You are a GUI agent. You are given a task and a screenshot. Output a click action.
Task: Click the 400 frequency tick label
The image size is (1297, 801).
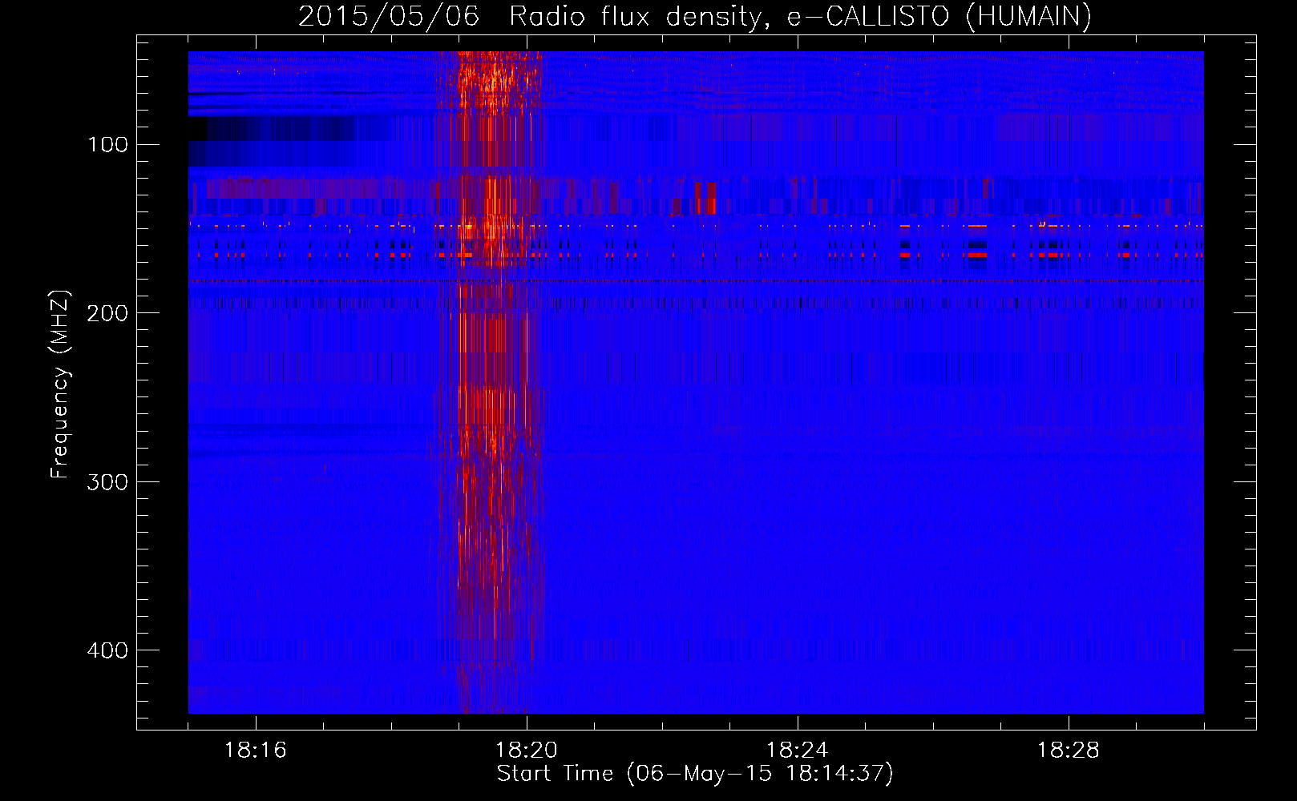107,650
